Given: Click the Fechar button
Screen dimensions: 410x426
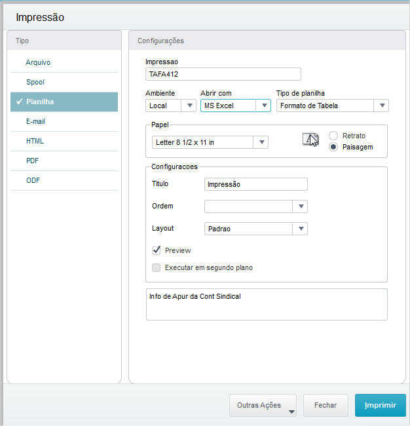Looking at the screenshot, I should 326,405.
